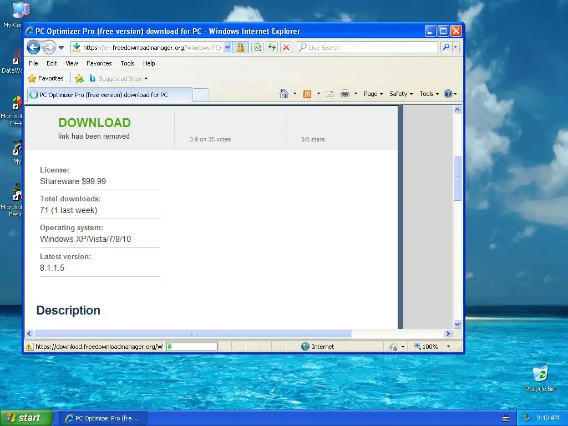The width and height of the screenshot is (568, 426).
Task: Open the Edit menu
Action: 52,63
